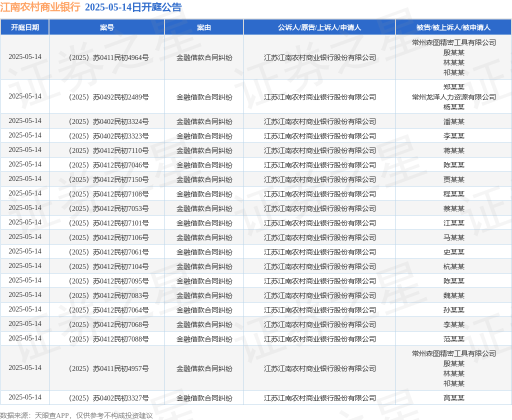Click the 江南农村商业银行 title text

[40, 7]
